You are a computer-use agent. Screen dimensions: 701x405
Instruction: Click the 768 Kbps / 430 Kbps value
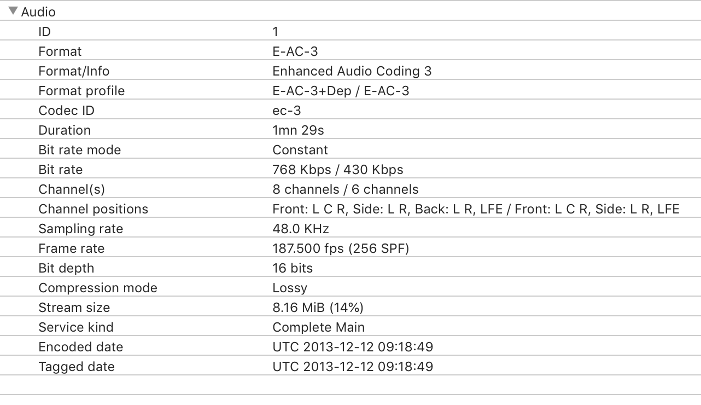click(338, 170)
